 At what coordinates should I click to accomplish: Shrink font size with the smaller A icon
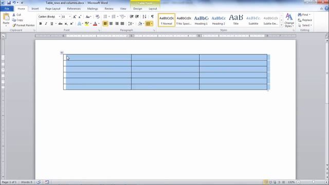(x=80, y=16)
